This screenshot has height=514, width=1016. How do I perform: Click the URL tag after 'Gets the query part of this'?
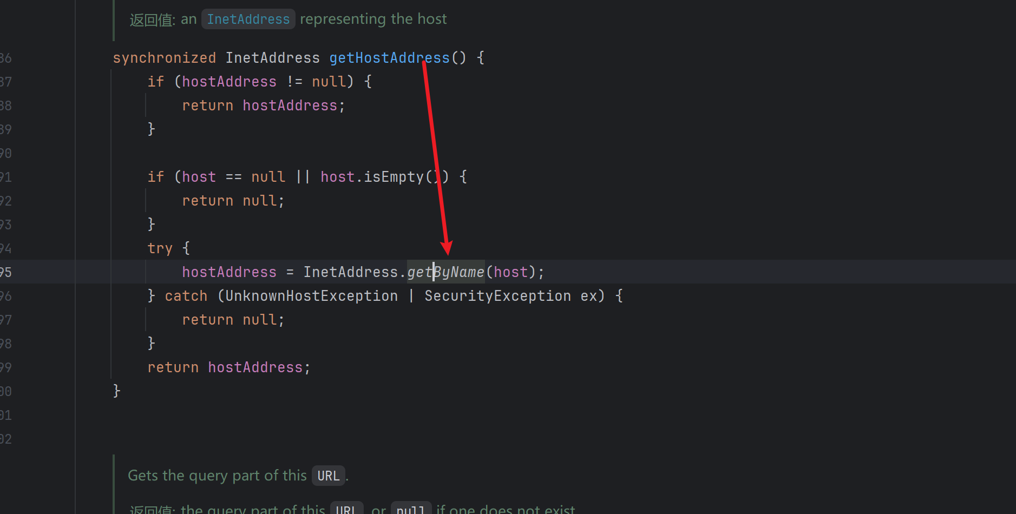click(x=329, y=476)
